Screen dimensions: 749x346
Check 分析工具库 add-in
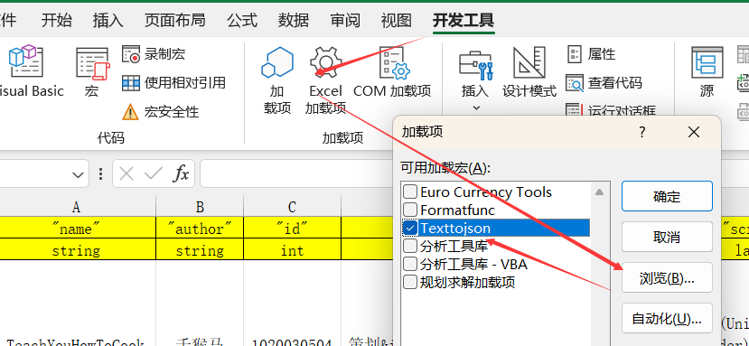point(410,246)
